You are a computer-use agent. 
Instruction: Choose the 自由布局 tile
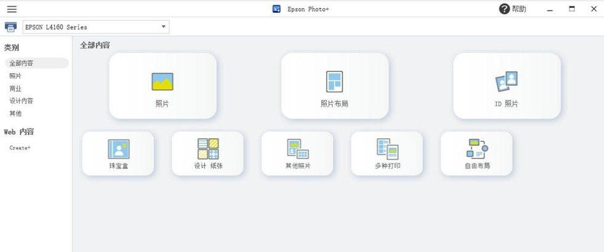pos(476,153)
